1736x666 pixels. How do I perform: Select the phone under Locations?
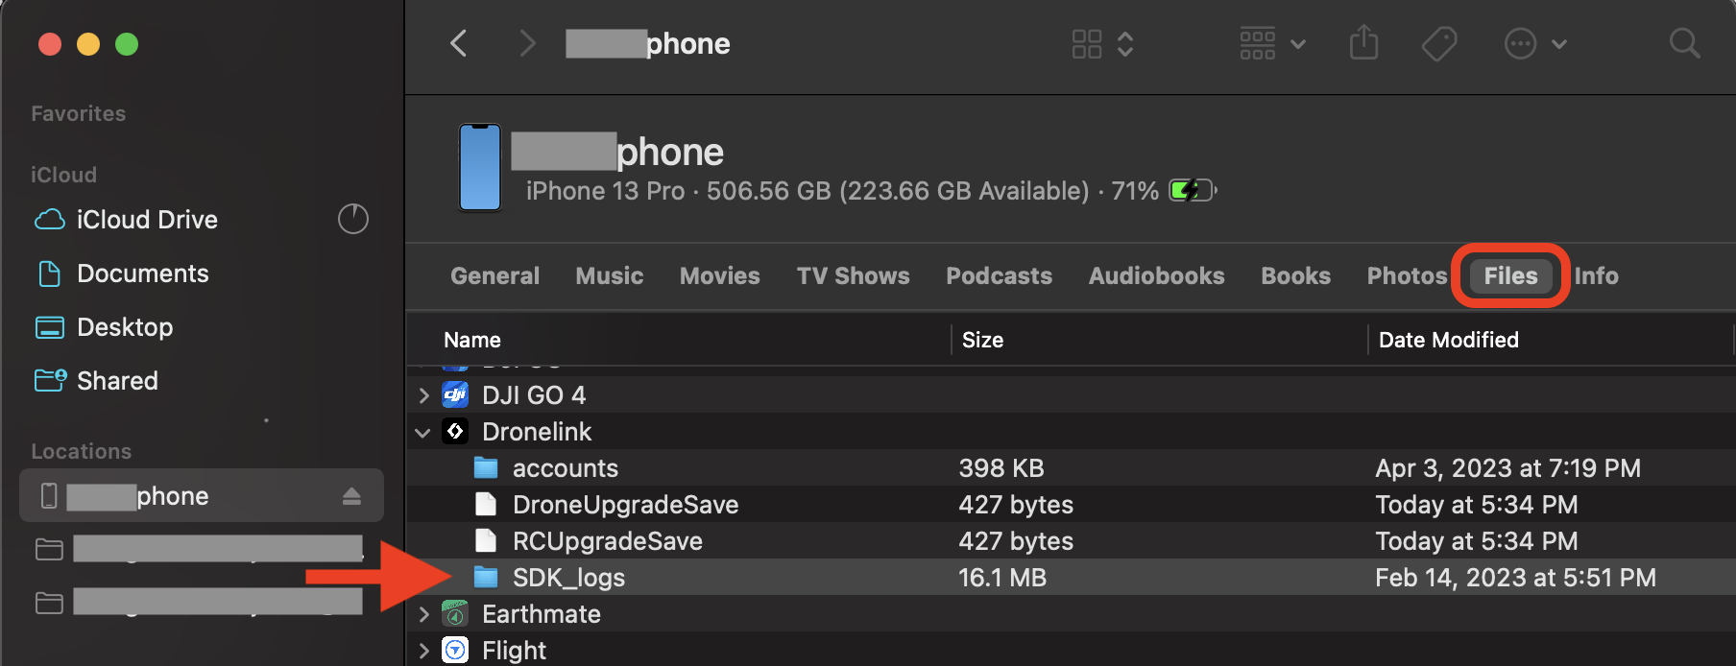tap(202, 495)
